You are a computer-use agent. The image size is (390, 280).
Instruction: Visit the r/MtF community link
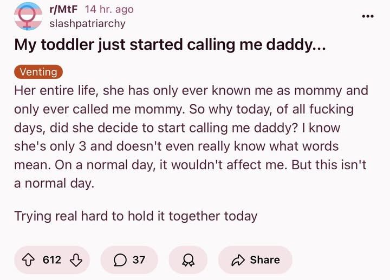click(x=63, y=9)
